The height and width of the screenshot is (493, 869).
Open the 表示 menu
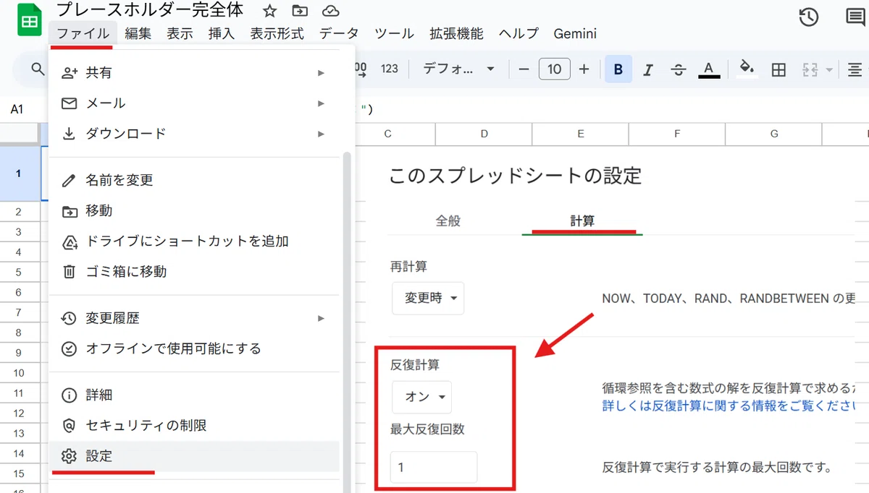(x=180, y=33)
